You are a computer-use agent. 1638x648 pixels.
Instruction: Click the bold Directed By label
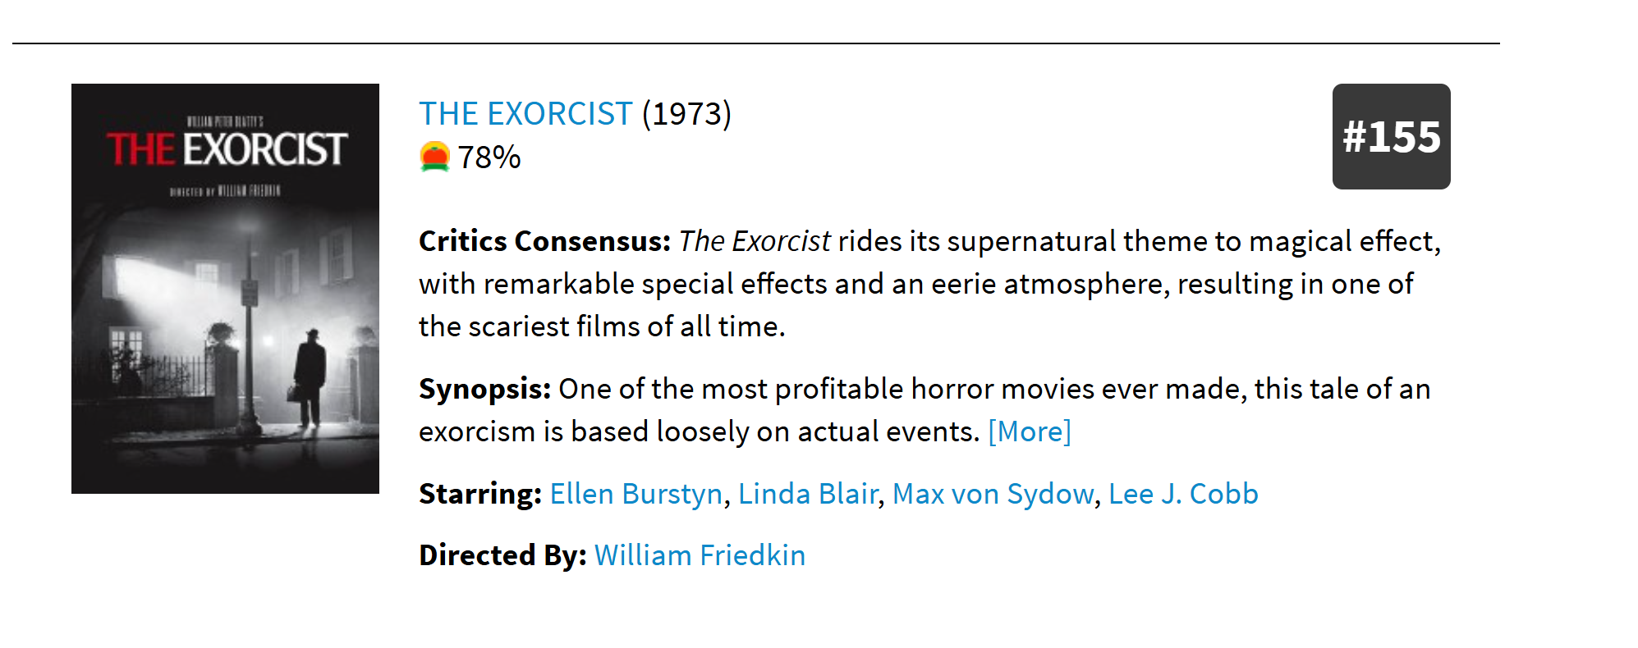pyautogui.click(x=502, y=555)
